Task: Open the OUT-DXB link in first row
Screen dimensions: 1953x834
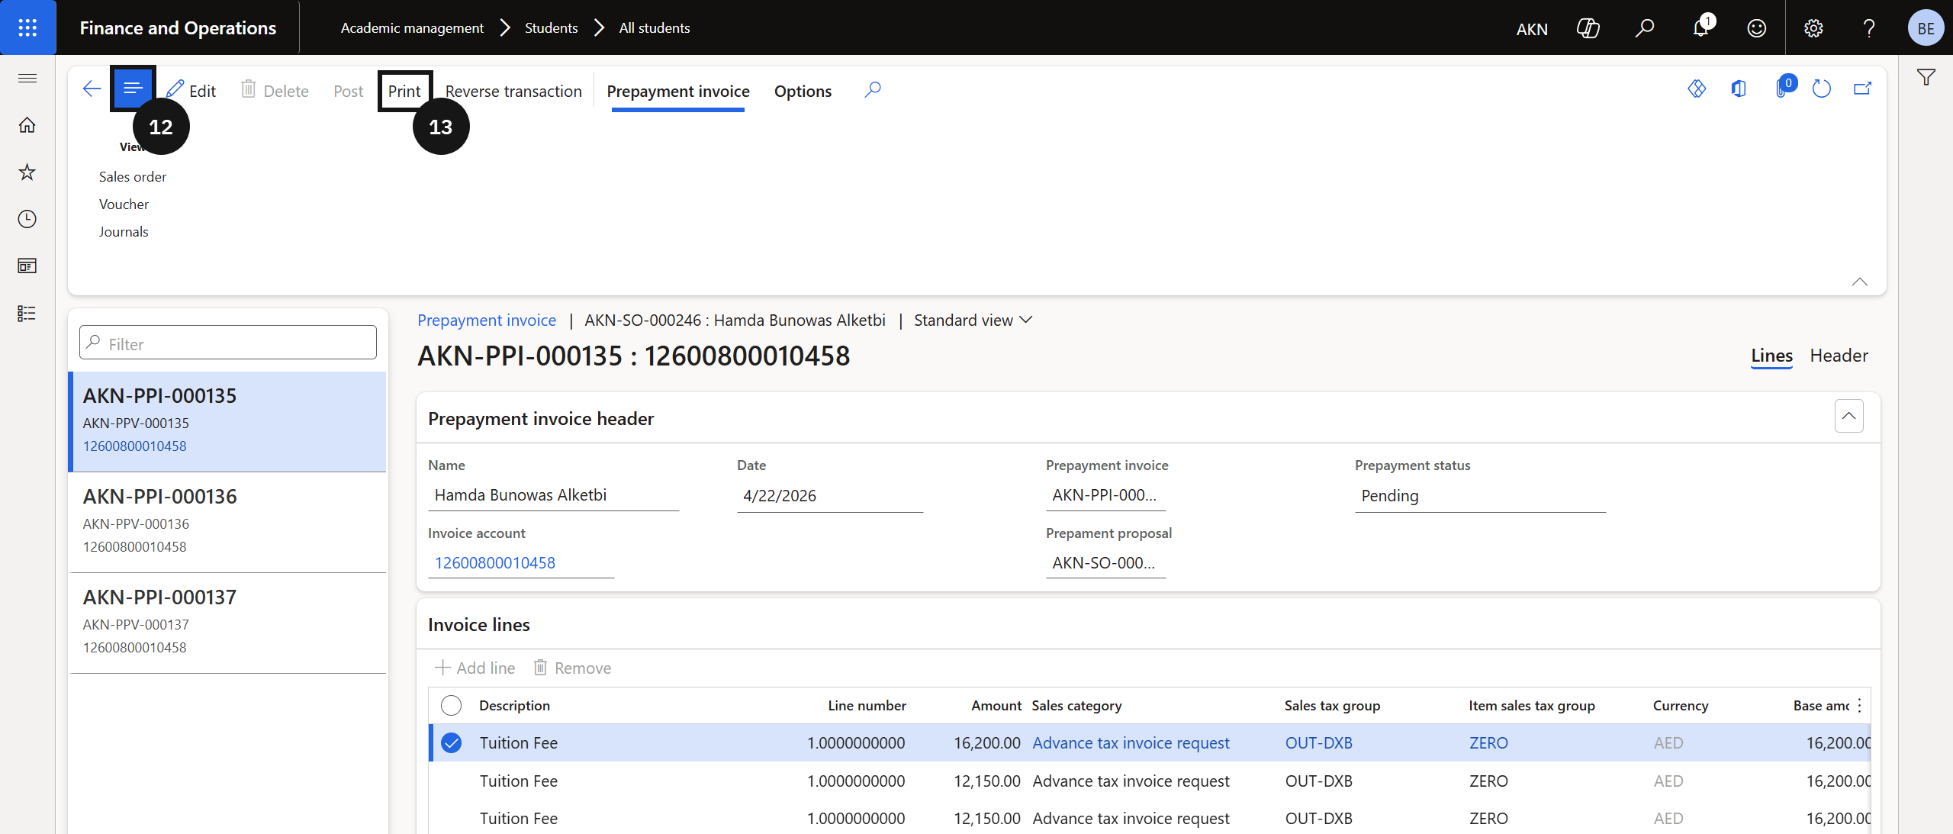Action: tap(1319, 743)
